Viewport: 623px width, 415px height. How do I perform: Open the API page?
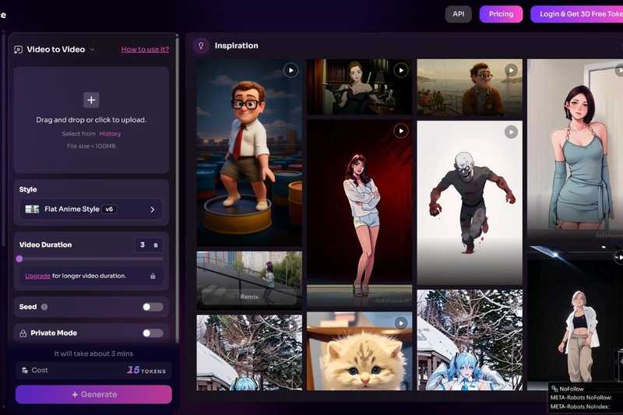coord(458,14)
